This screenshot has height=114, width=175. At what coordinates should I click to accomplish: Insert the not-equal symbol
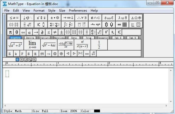55,32
